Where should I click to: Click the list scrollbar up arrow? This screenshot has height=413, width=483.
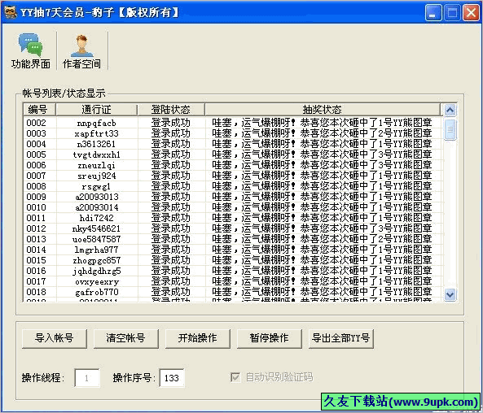point(450,110)
